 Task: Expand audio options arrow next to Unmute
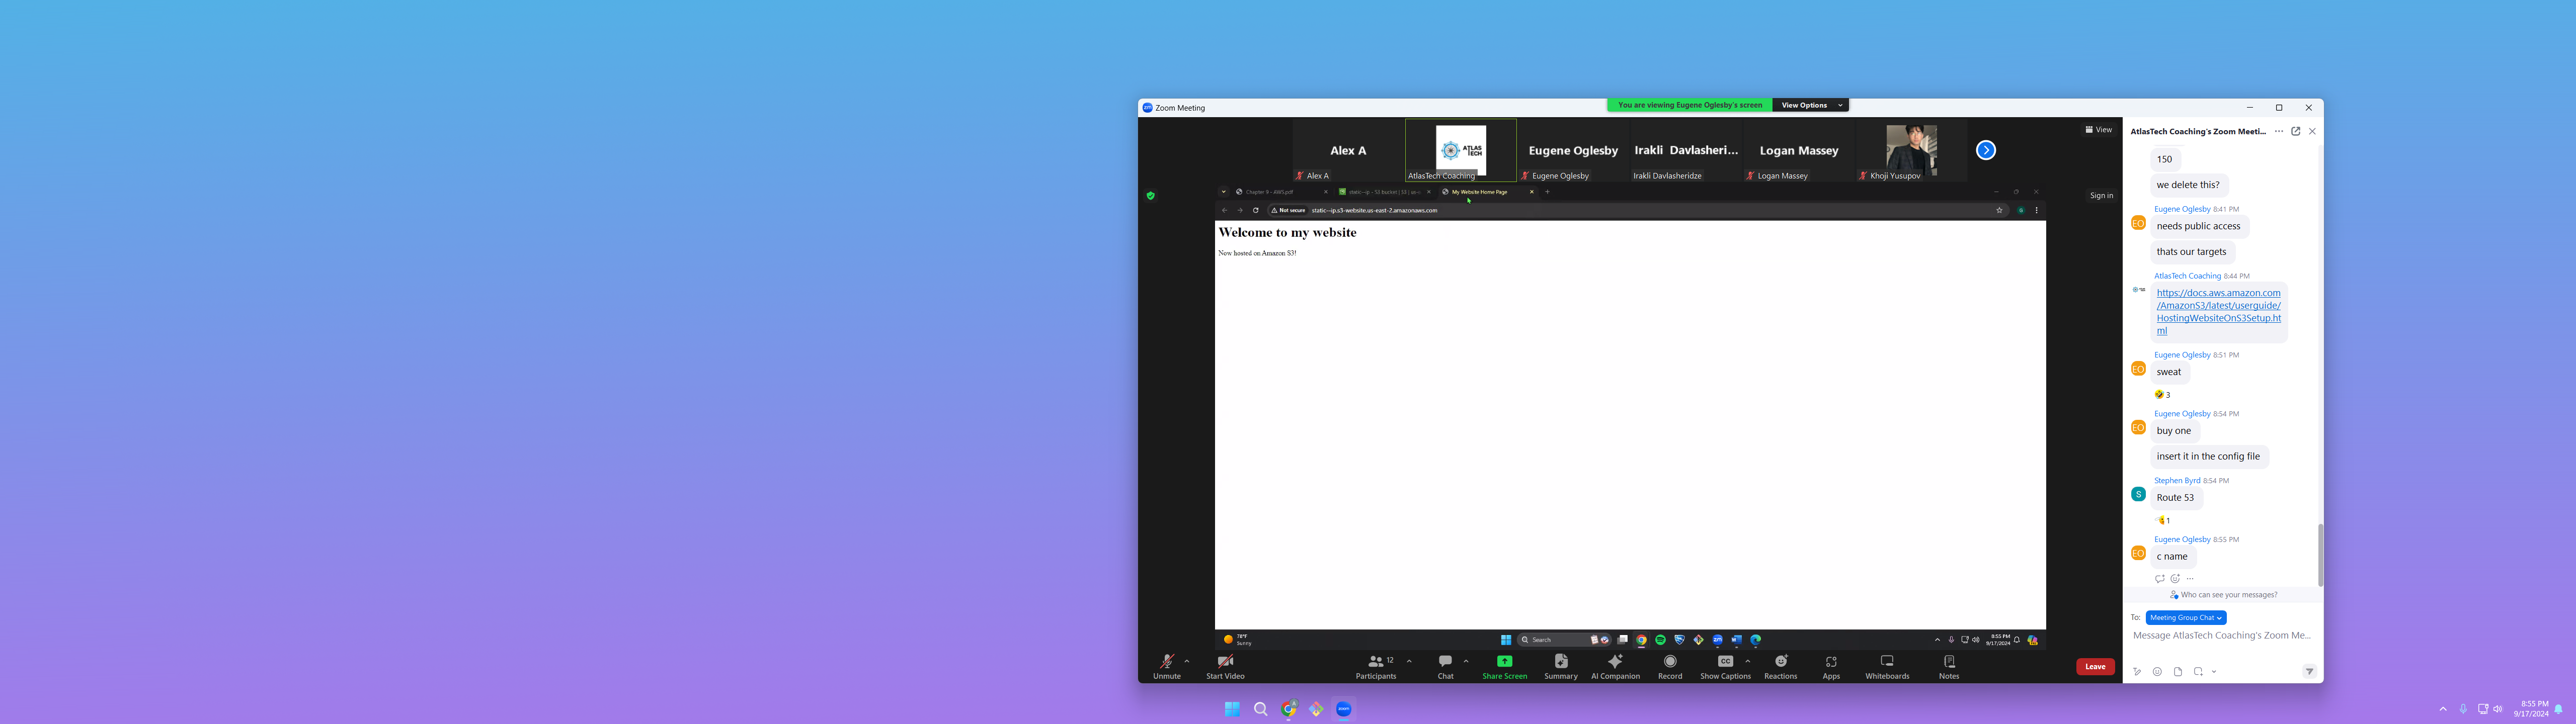1187,661
